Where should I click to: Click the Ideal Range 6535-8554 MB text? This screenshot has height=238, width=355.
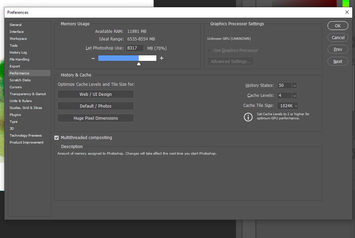(x=141, y=39)
